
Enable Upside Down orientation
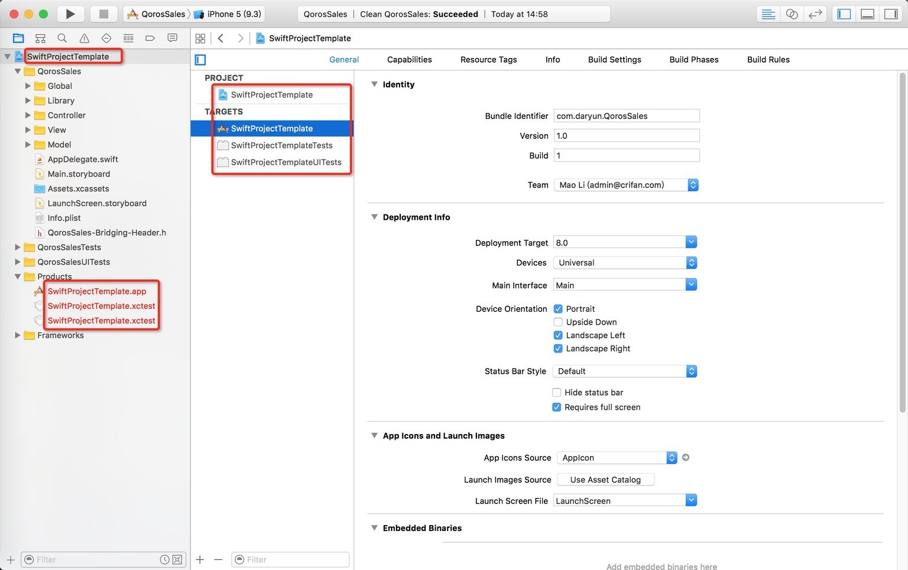[558, 322]
